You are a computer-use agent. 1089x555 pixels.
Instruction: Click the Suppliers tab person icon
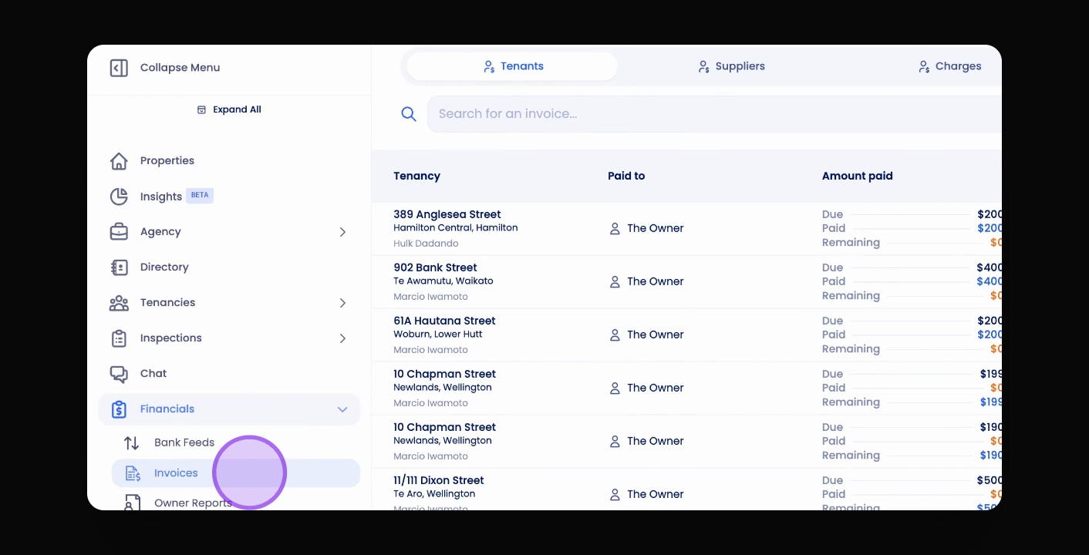(703, 67)
